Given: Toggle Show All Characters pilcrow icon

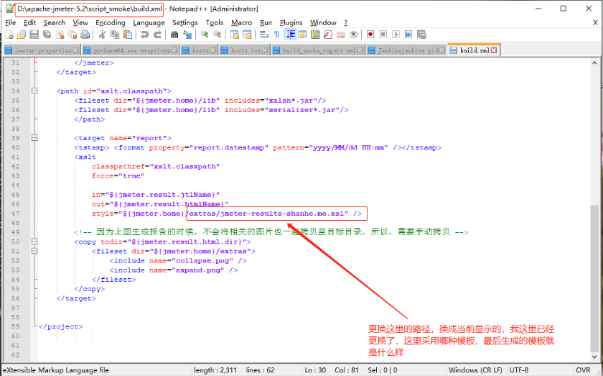Looking at the screenshot, I should click(x=276, y=35).
